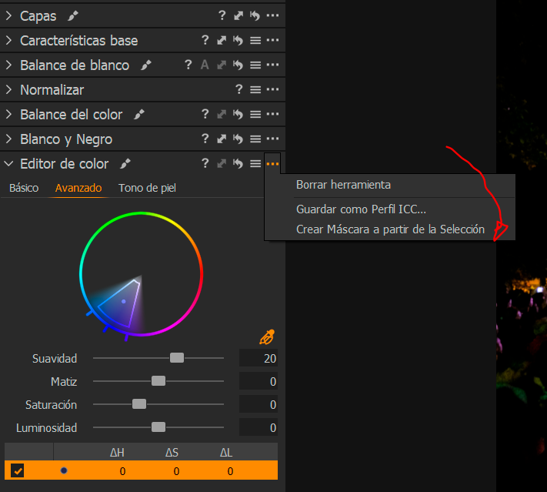547x492 pixels.
Task: Copy Características base adjustments icon
Action: (x=222, y=41)
